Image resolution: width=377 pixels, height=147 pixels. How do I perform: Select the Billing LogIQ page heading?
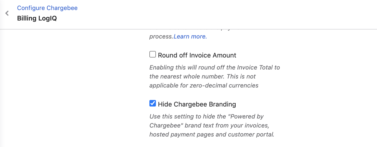click(37, 18)
